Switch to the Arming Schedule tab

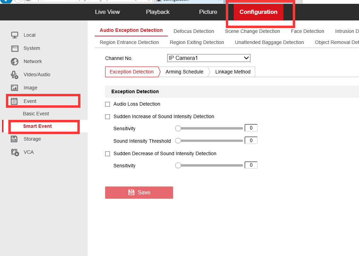[x=184, y=72]
